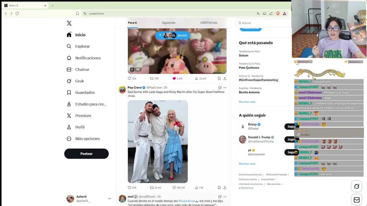Viewport: 367px width, 206px height.
Task: View stats of post with 33 mil views
Action: (200, 78)
